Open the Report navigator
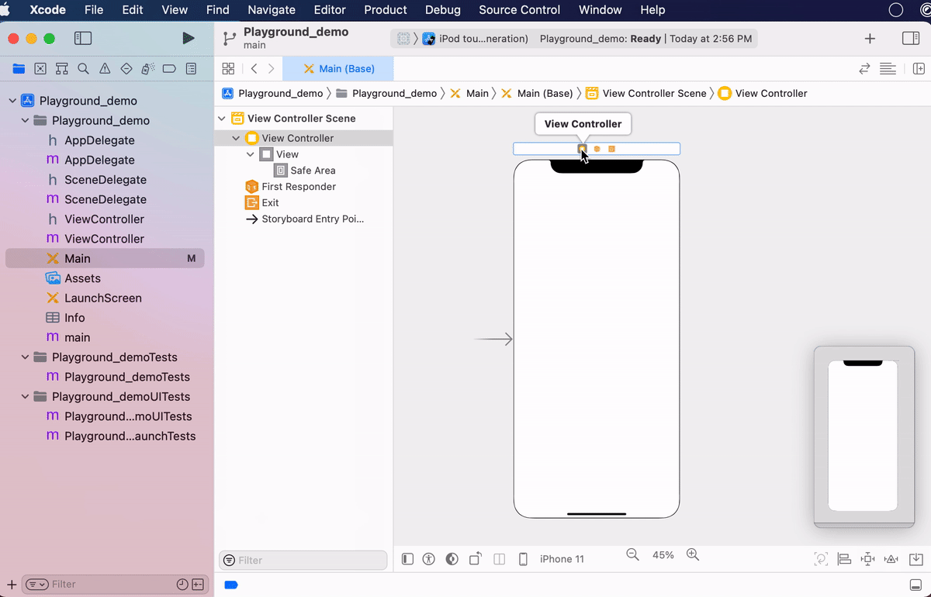 pyautogui.click(x=191, y=69)
